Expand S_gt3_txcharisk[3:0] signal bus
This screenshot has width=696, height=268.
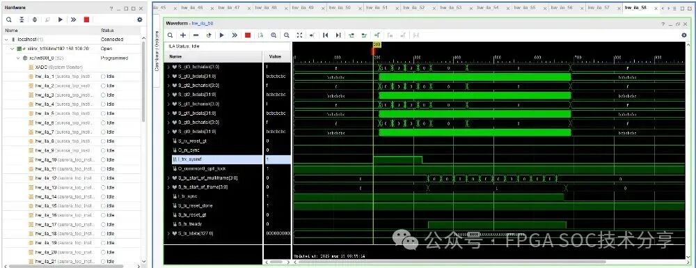(168, 67)
